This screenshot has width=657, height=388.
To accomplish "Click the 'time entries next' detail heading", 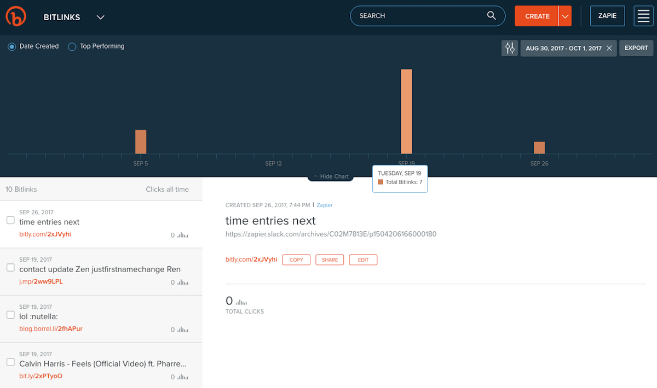I will 270,221.
